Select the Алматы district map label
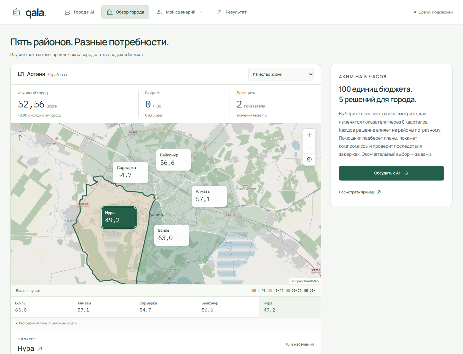Viewport: 463px width, 354px height. pyautogui.click(x=209, y=196)
